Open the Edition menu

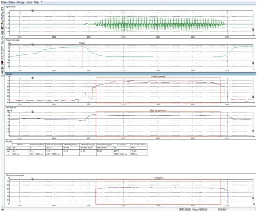pyautogui.click(x=12, y=2)
